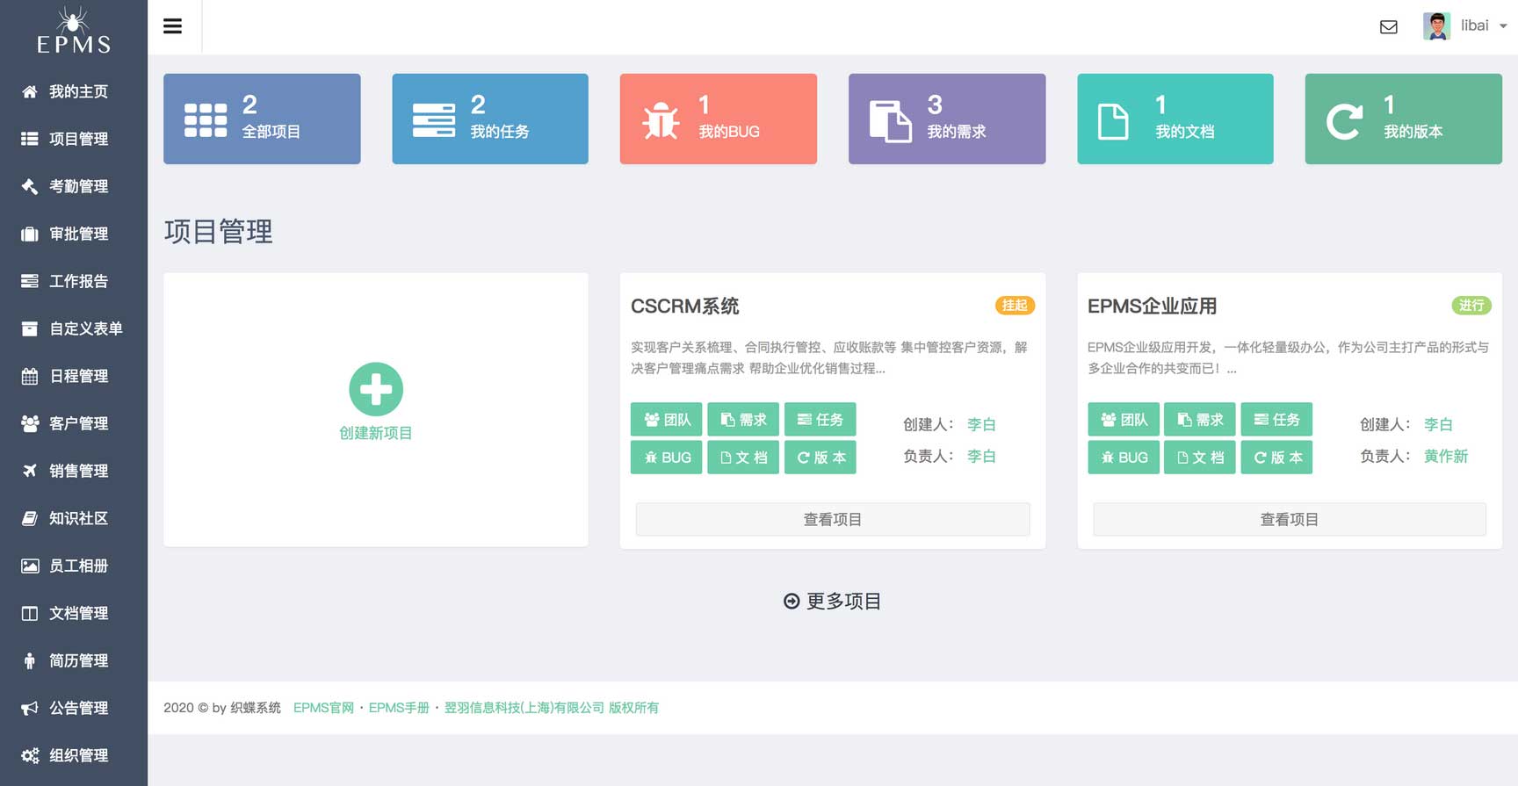Open the EPMS官网 footer link
Screen dimensions: 1518x786
(x=323, y=708)
